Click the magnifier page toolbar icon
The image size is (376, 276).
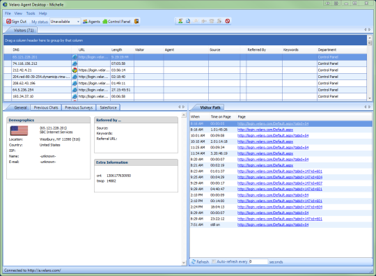188,21
